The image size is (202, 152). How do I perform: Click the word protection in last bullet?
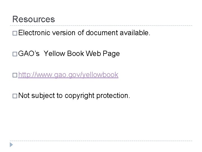click(x=113, y=95)
